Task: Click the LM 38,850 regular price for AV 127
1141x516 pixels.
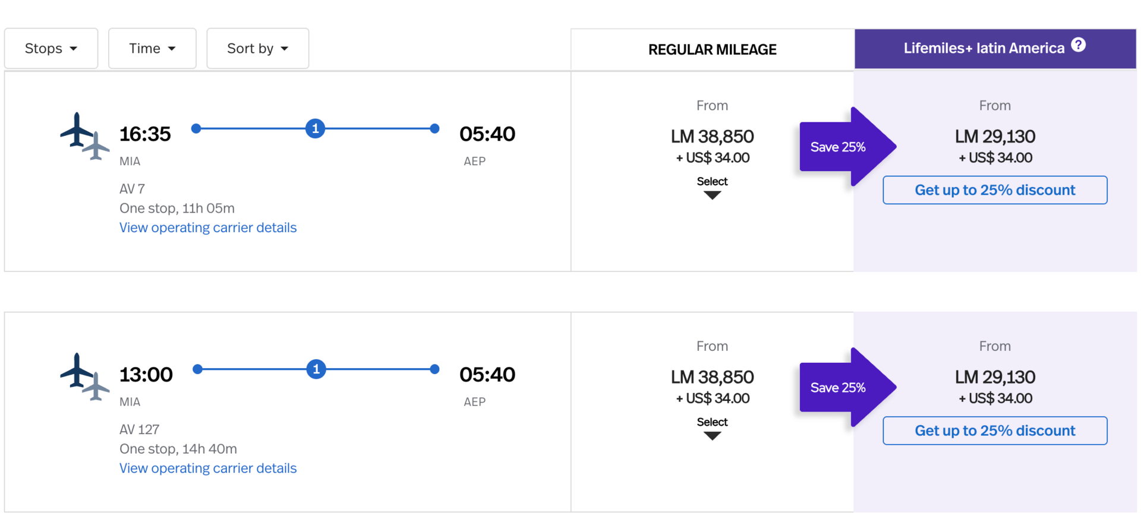Action: (x=712, y=377)
